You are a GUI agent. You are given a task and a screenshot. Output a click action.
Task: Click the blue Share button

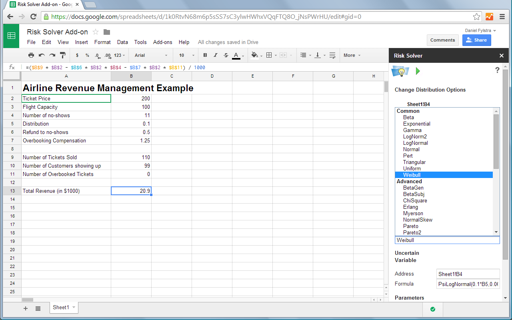point(476,40)
